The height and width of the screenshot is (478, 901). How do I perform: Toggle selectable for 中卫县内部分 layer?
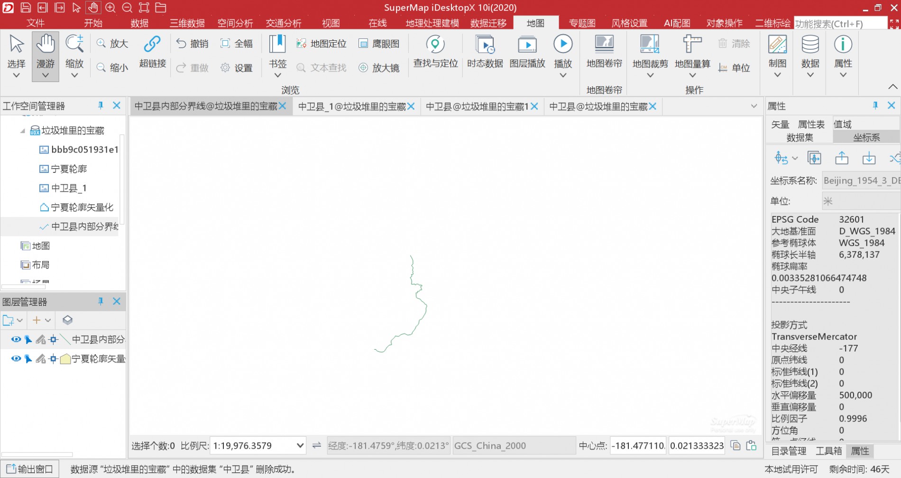pos(28,339)
